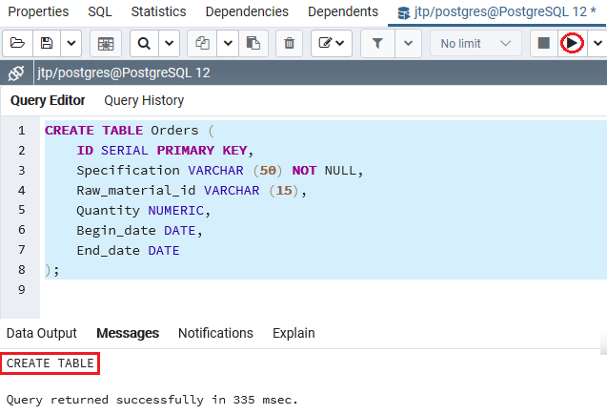This screenshot has width=607, height=415.
Task: Select the Messages tab
Action: tap(128, 333)
